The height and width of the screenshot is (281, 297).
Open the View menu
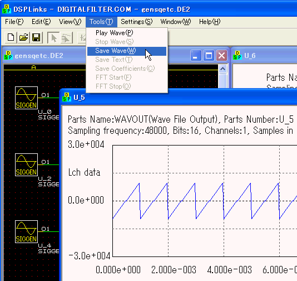click(70, 22)
